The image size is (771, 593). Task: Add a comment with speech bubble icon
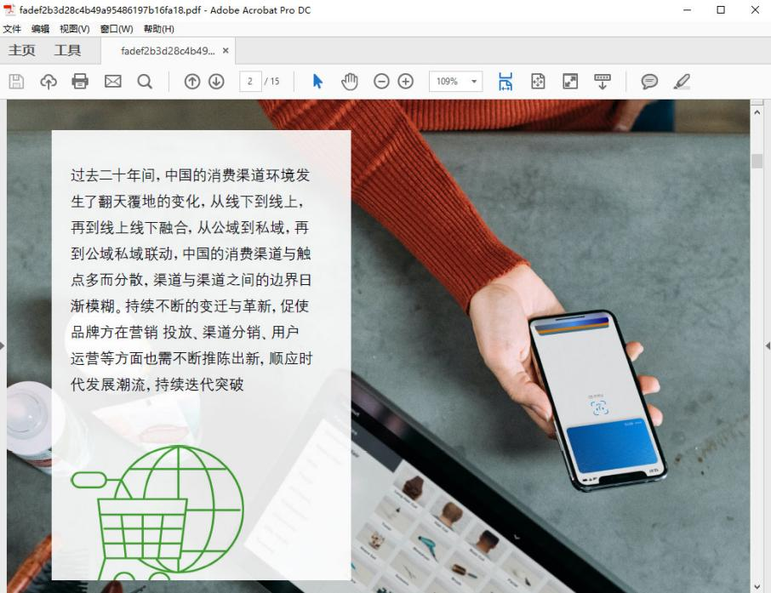pos(649,82)
